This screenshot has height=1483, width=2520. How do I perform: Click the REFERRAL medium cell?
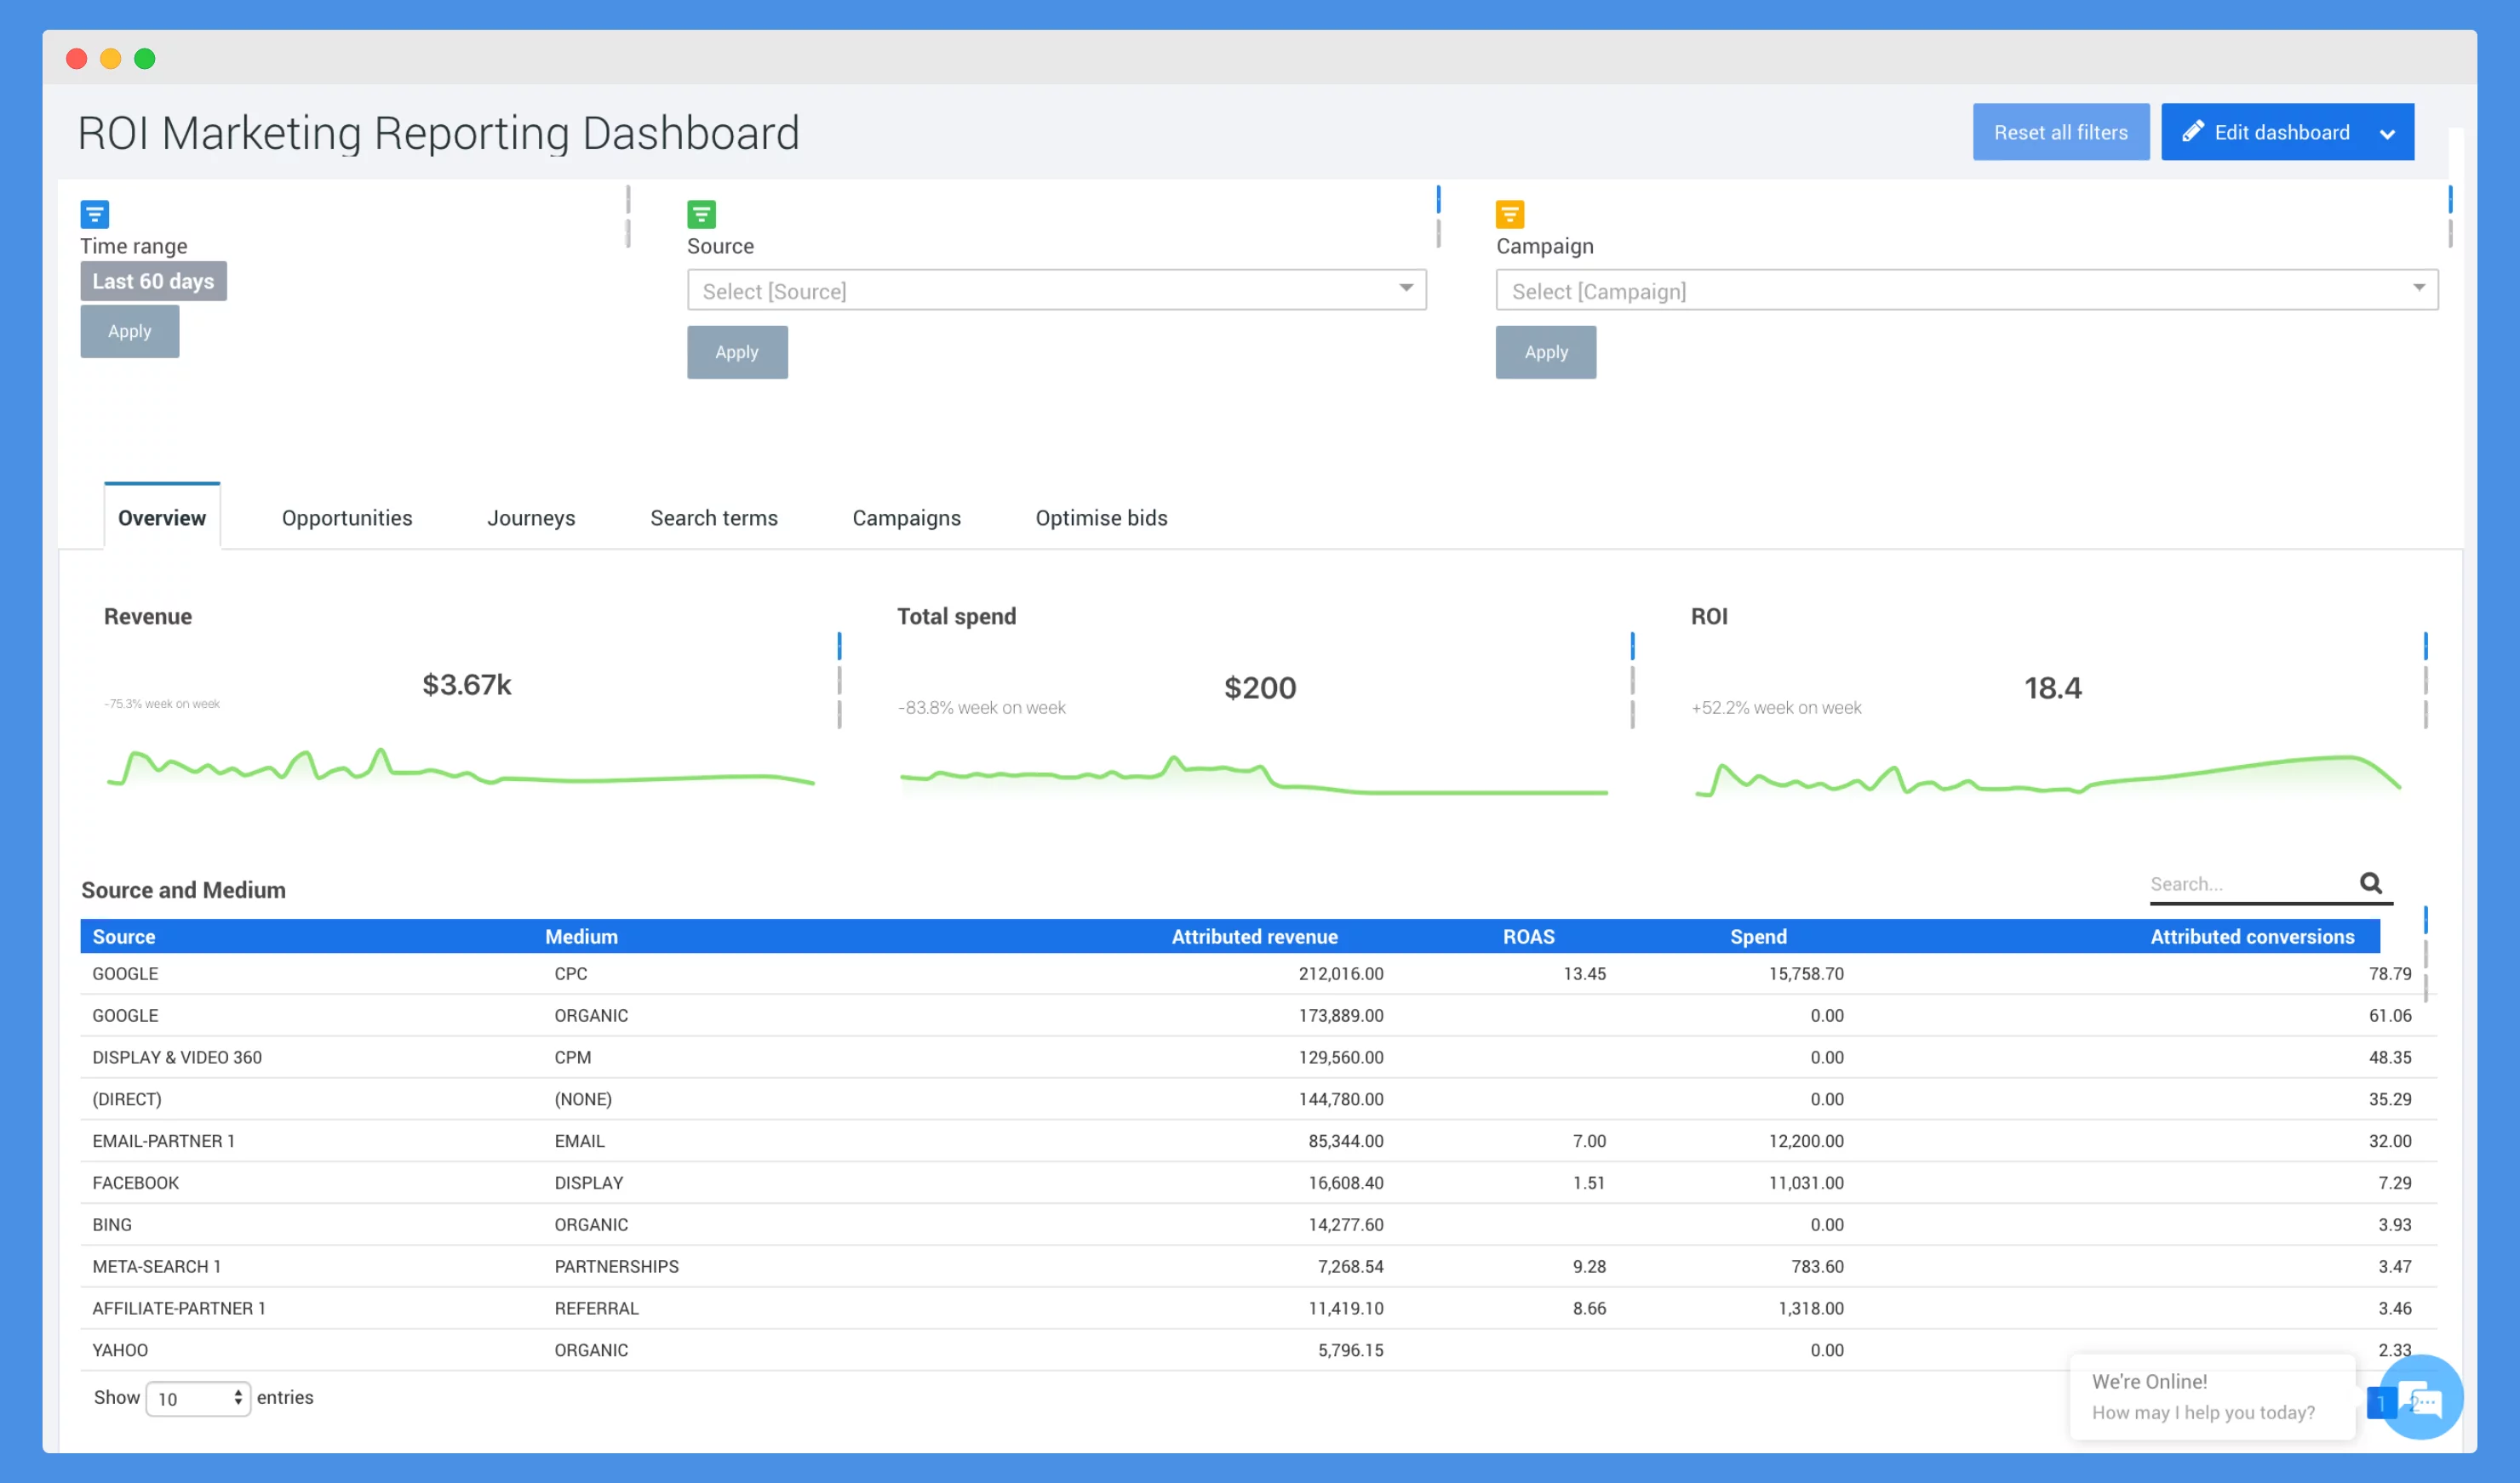pyautogui.click(x=597, y=1309)
